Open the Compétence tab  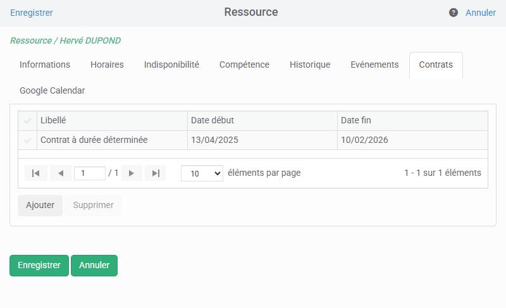(244, 65)
